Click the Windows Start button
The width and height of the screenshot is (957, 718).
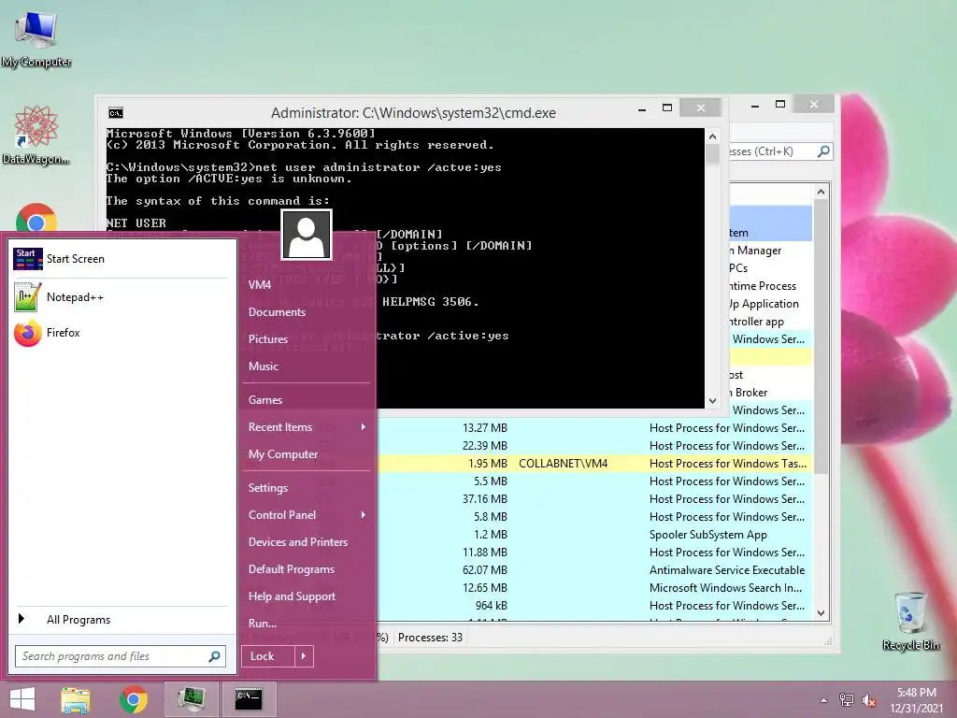coord(22,699)
